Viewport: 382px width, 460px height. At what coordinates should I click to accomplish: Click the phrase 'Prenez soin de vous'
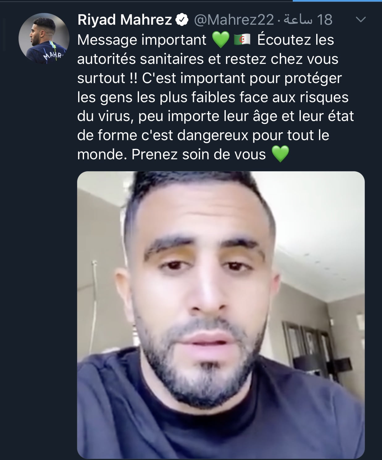tap(199, 155)
